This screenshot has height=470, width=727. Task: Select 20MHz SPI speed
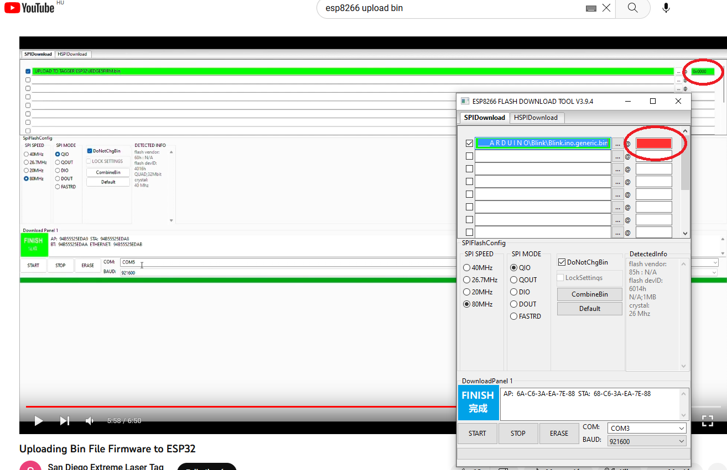478,292
